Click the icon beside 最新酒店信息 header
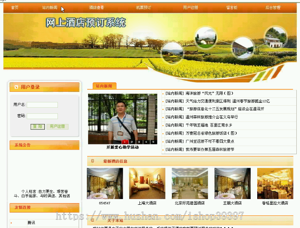Screen dimensions: 300x228 click(93, 161)
